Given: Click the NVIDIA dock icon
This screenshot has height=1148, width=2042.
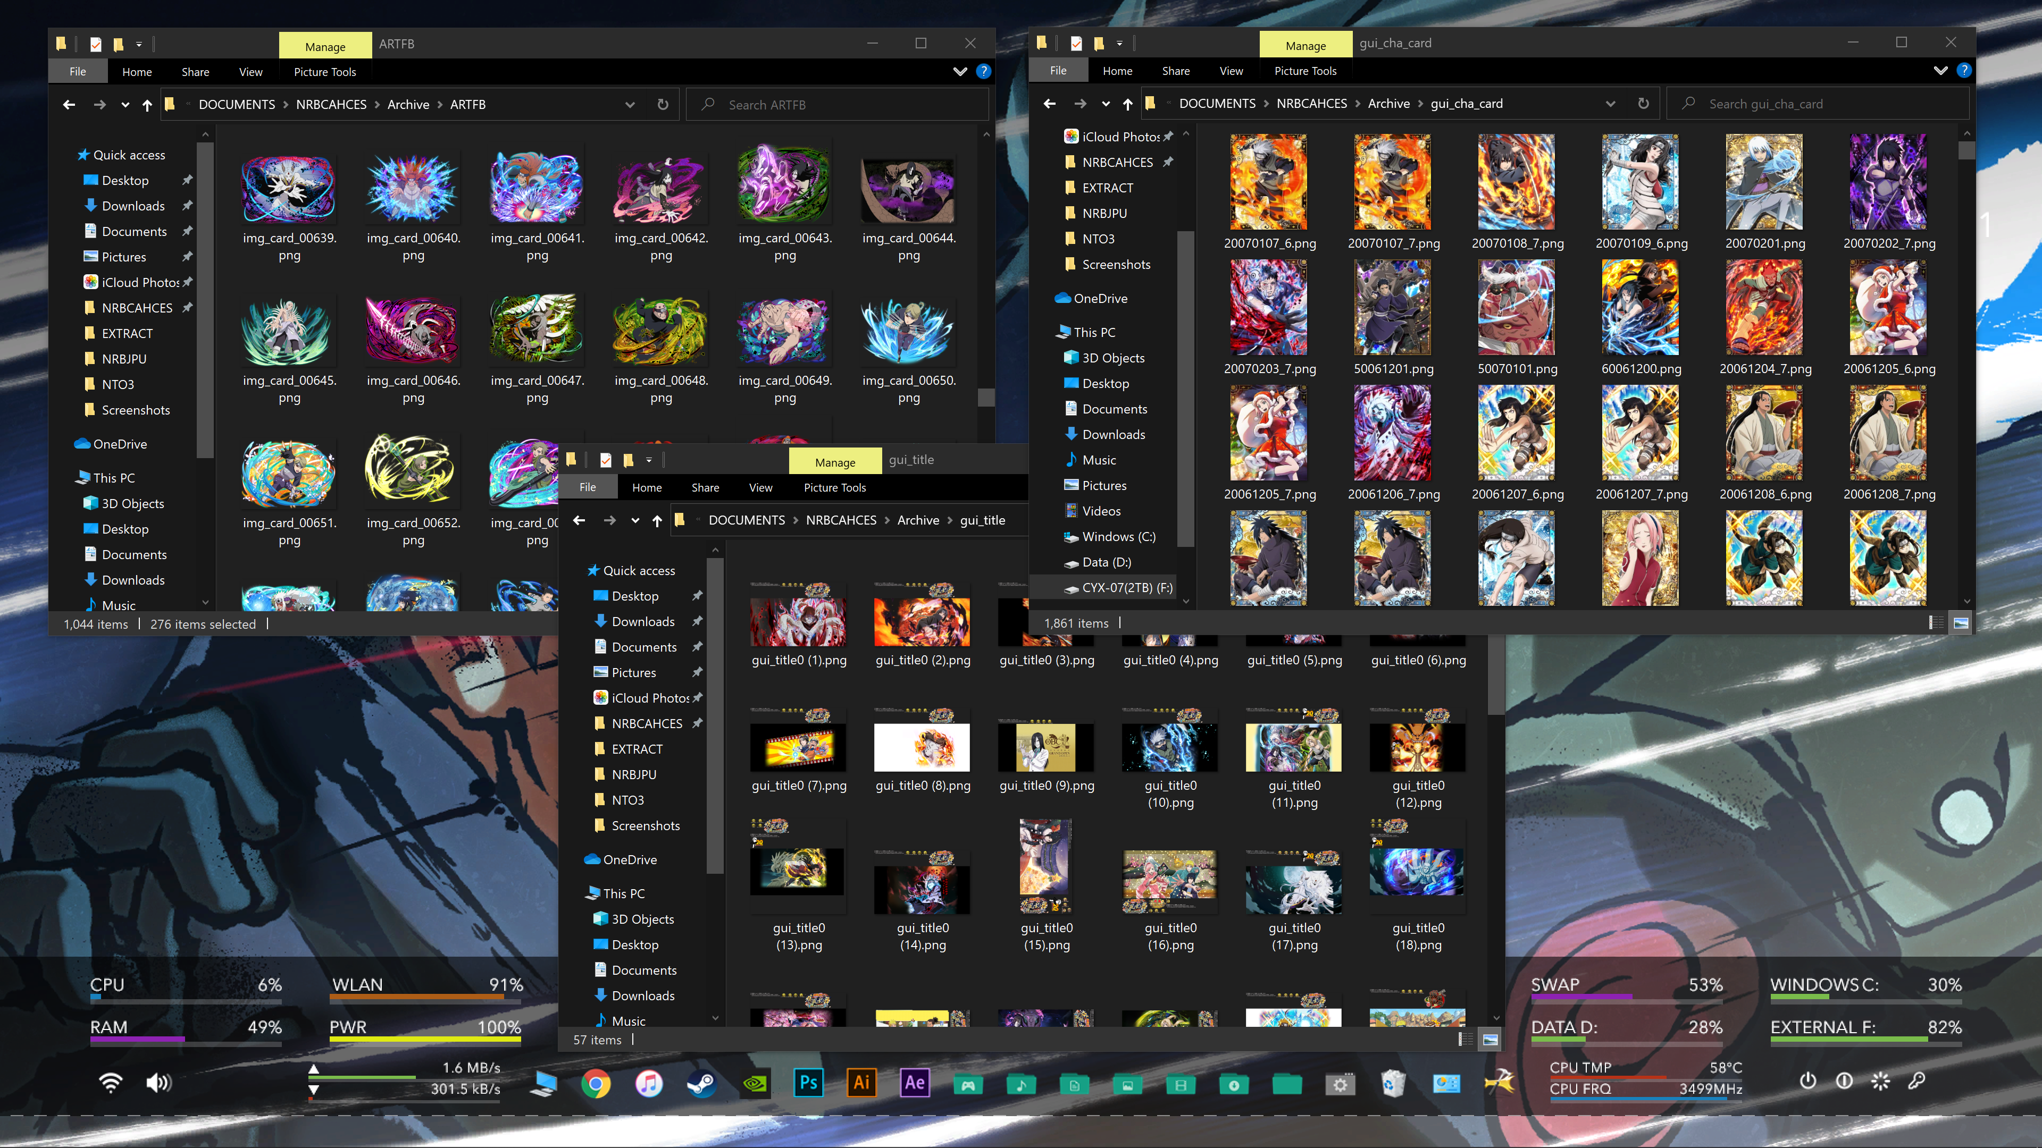Looking at the screenshot, I should (x=755, y=1083).
